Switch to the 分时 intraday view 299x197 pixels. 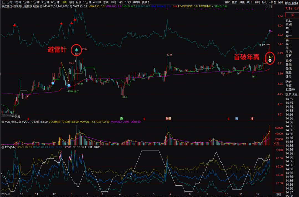point(10,2)
